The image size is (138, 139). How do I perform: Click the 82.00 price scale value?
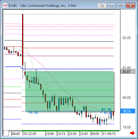click(127, 38)
